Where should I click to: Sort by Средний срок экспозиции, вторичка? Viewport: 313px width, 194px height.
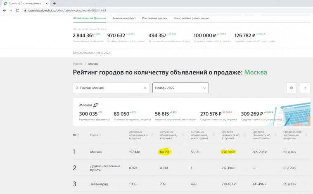pyautogui.click(x=295, y=135)
